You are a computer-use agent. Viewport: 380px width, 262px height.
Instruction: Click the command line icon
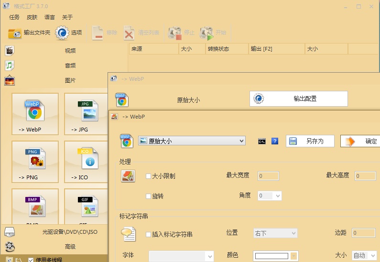[261, 141]
